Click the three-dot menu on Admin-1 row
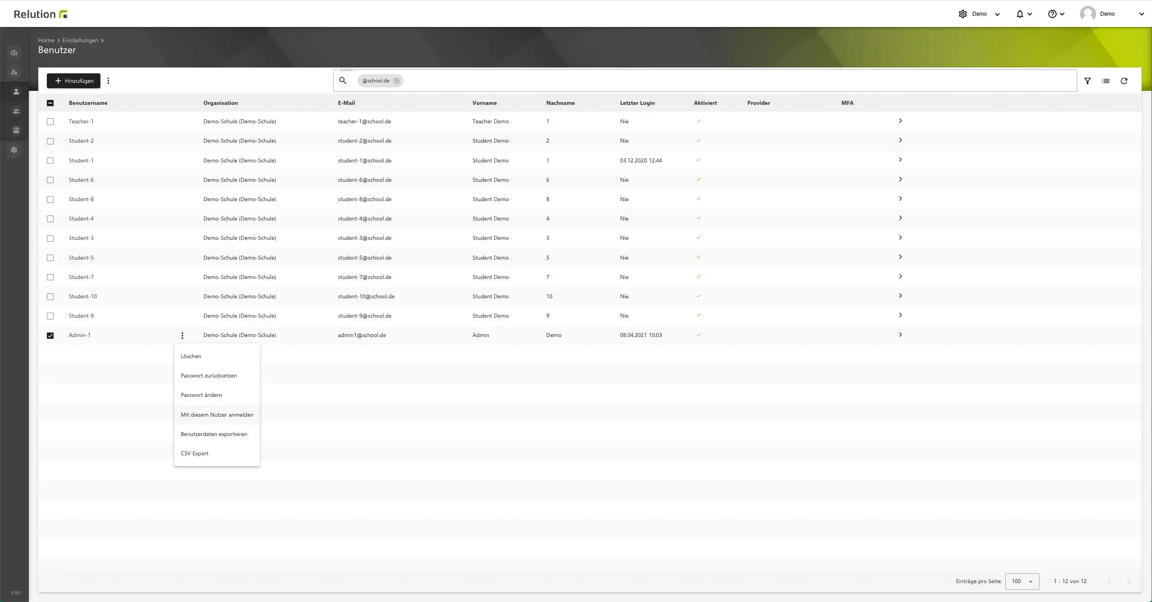Viewport: 1152px width, 602px height. [x=182, y=335]
